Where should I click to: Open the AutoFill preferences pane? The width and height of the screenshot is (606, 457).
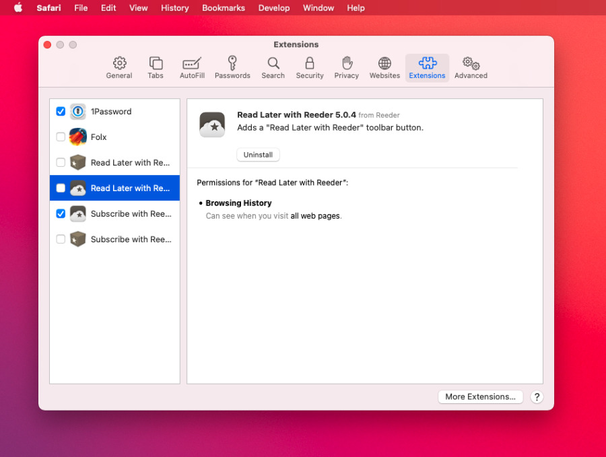coord(192,67)
